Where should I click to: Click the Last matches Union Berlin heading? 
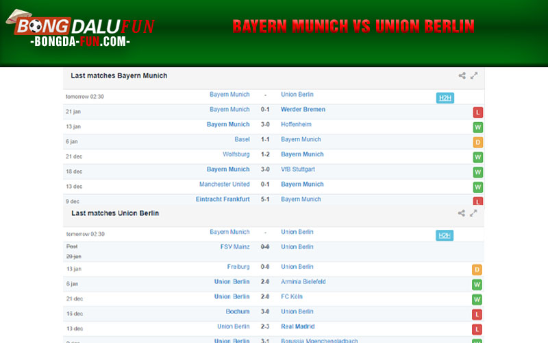(115, 213)
